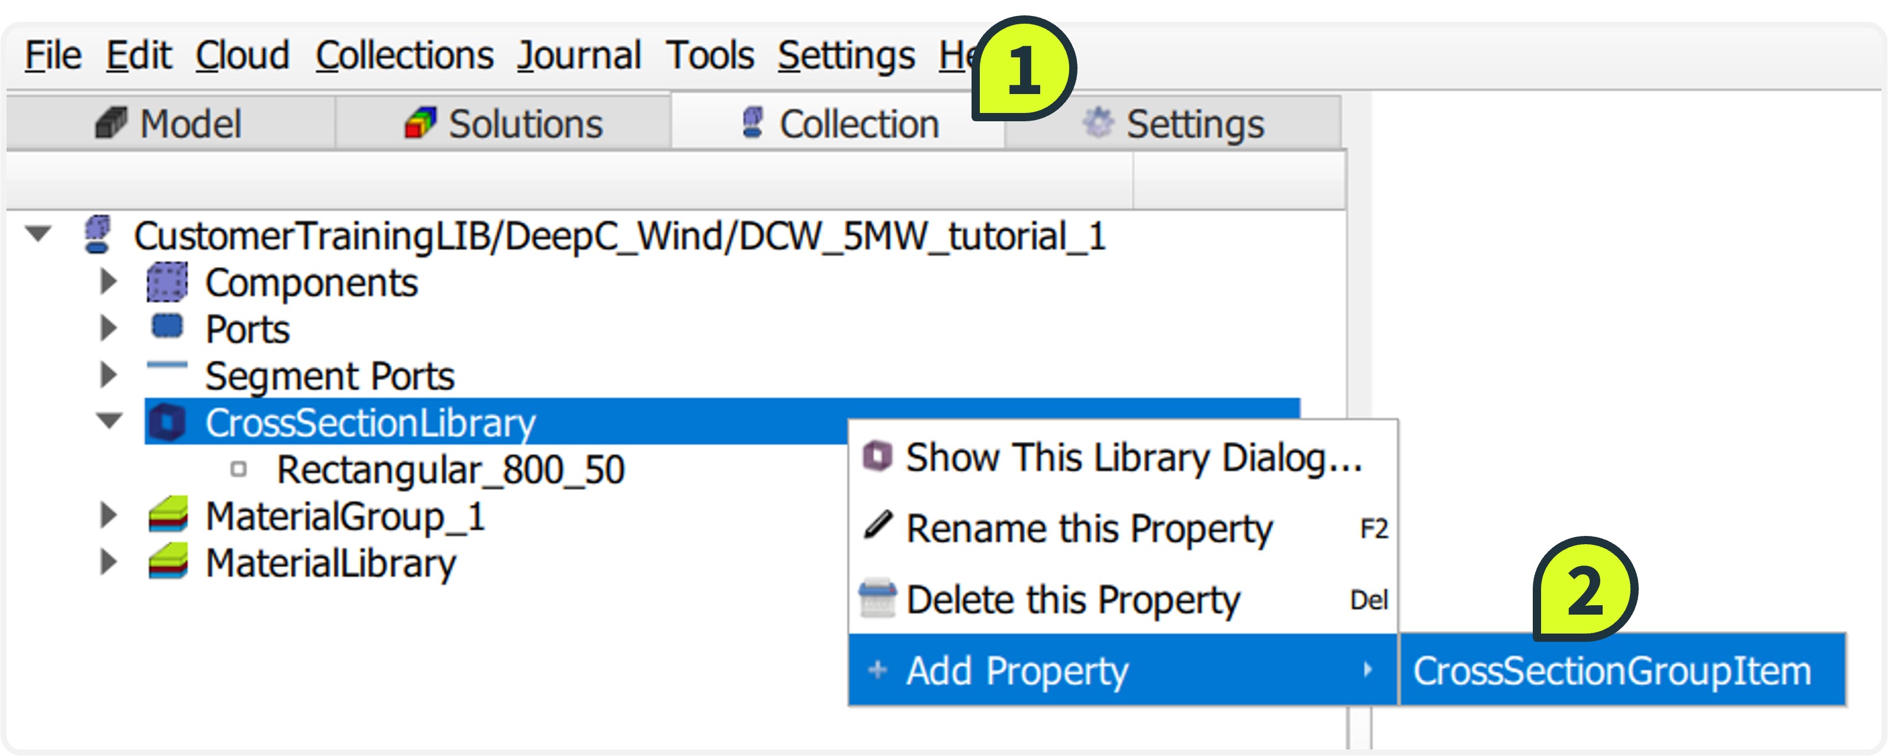Click the collection root node icon
Viewport: 1888px width, 756px height.
tap(98, 235)
